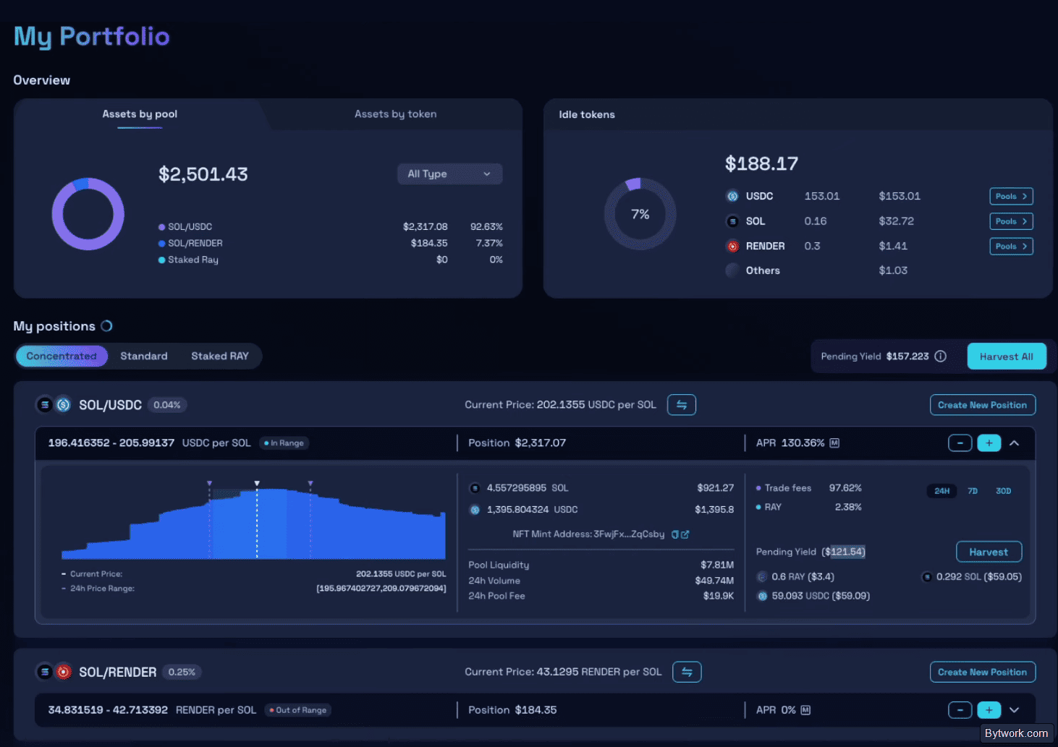Screen dimensions: 1058x747
Task: Swap price direction for SOL/RENDER pair
Action: 687,672
